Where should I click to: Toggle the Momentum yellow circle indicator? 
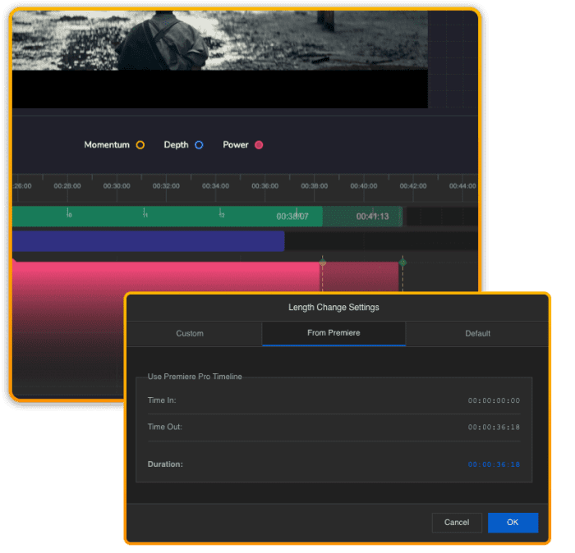tap(140, 145)
